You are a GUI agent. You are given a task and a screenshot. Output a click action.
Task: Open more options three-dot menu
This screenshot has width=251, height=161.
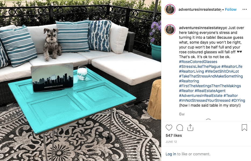pos(245,9)
